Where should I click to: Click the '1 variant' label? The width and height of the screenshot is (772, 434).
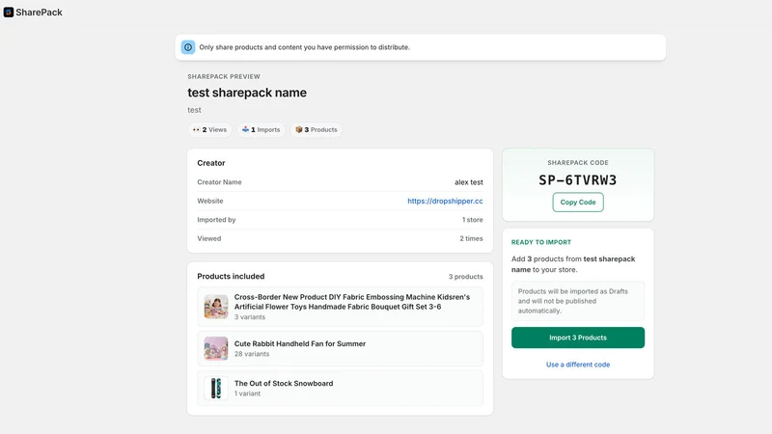(247, 393)
